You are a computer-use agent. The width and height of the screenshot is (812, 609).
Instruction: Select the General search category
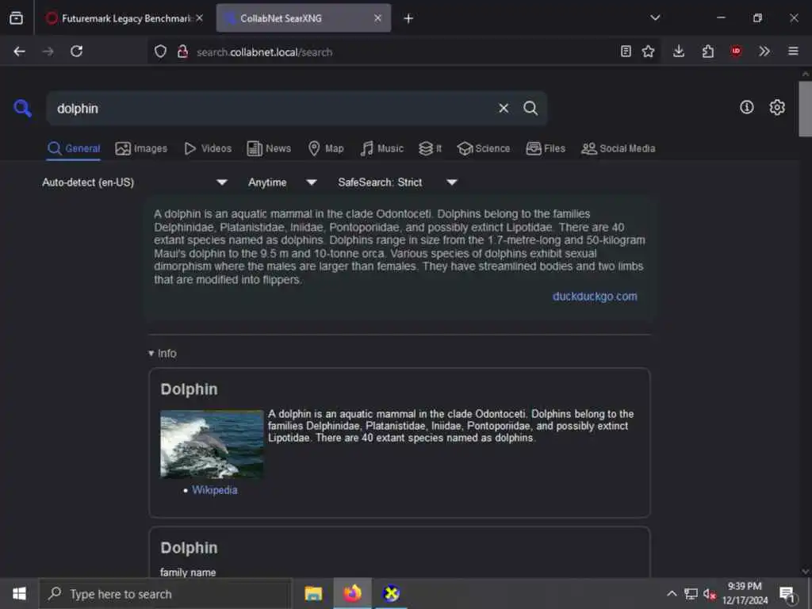(x=74, y=148)
